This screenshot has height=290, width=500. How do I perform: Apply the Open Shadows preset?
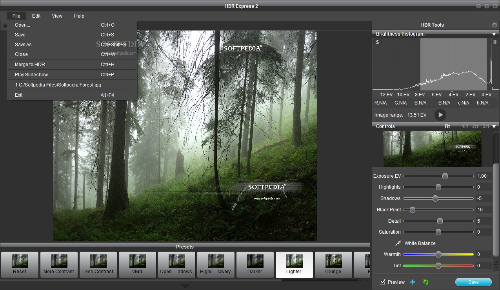(176, 265)
